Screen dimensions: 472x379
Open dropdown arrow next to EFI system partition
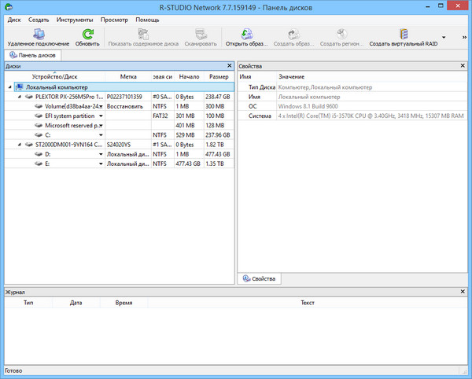pyautogui.click(x=101, y=116)
